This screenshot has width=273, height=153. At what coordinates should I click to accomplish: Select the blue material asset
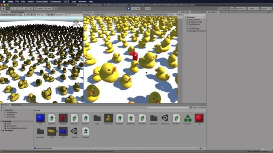click(x=41, y=118)
